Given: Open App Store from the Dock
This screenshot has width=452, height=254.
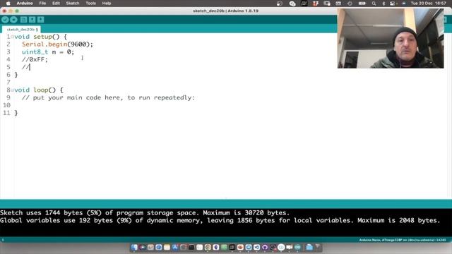Looking at the screenshot, I should (x=175, y=247).
